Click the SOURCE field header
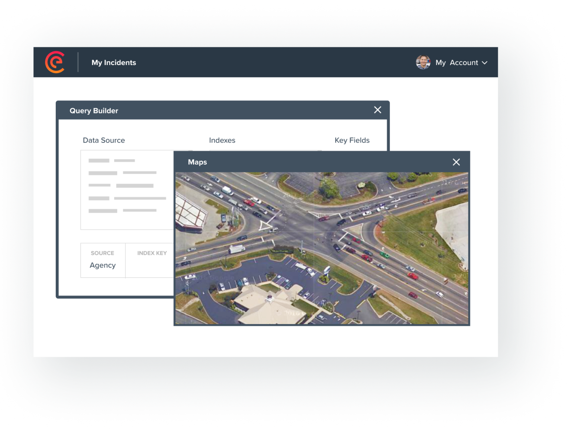This screenshot has width=571, height=430. pyautogui.click(x=102, y=253)
